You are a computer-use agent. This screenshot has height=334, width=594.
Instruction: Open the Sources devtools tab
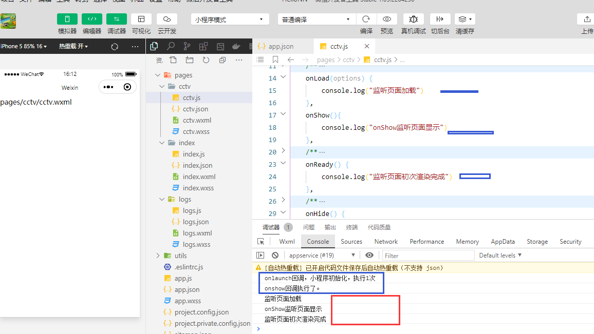tap(351, 241)
